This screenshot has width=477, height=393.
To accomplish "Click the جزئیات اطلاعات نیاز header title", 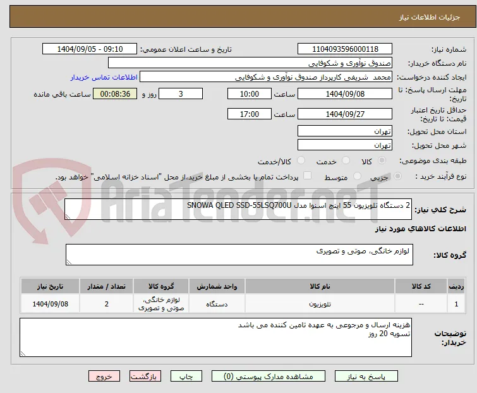I will (x=430, y=17).
